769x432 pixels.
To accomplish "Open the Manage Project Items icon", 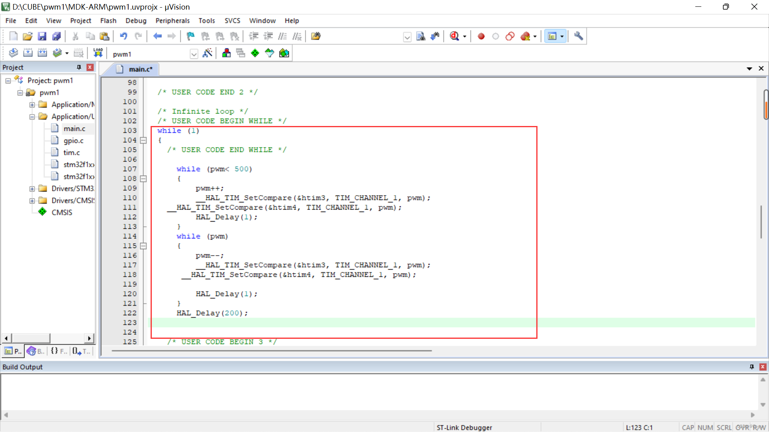I will 226,53.
